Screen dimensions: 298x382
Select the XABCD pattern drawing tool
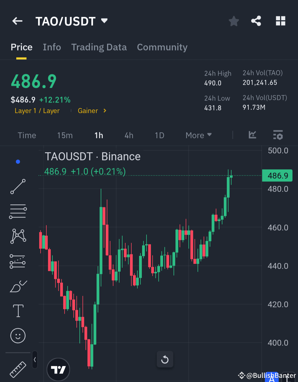pos(18,236)
